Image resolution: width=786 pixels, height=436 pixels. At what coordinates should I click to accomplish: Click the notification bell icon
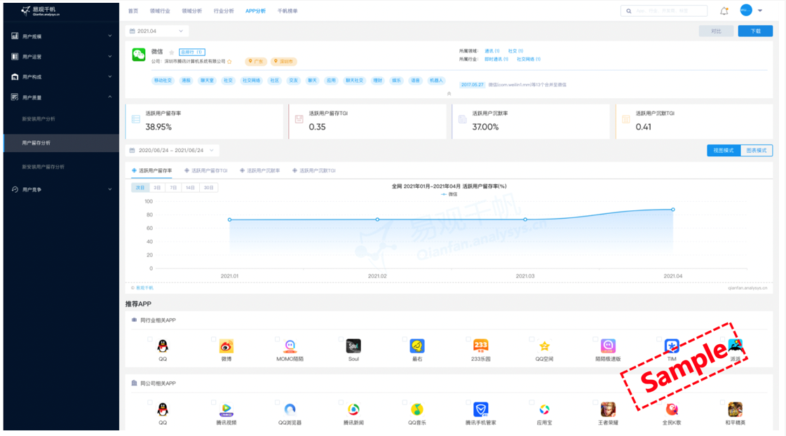tap(724, 11)
